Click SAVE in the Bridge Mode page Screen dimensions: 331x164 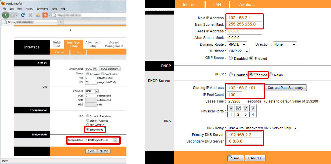pos(91,151)
